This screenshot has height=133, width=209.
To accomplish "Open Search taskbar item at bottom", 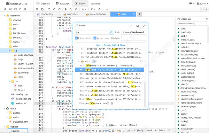I will click(18, 131).
